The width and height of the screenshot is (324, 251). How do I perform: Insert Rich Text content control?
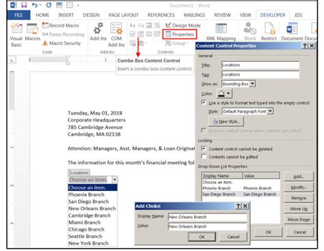tap(133, 25)
